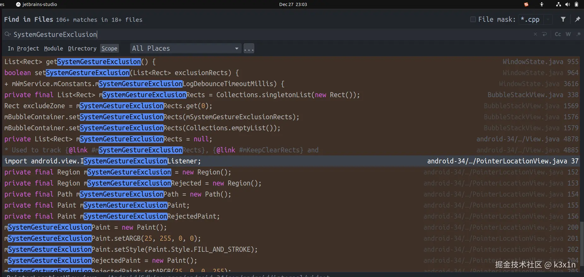Select result BubbleStackView.java line 1576
This screenshot has width=584, height=277.
tap(292, 117)
